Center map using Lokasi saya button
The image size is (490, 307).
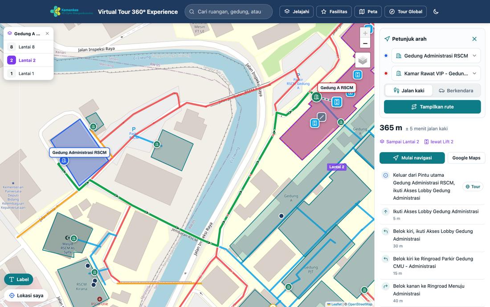coord(26,295)
